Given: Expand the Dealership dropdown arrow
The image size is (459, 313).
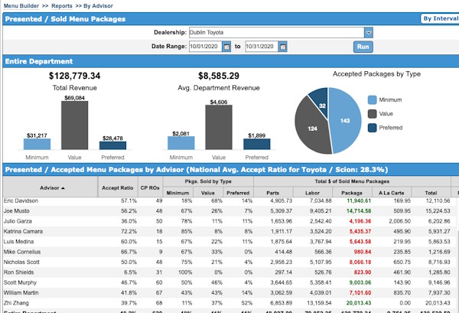Looking at the screenshot, I should tap(369, 33).
